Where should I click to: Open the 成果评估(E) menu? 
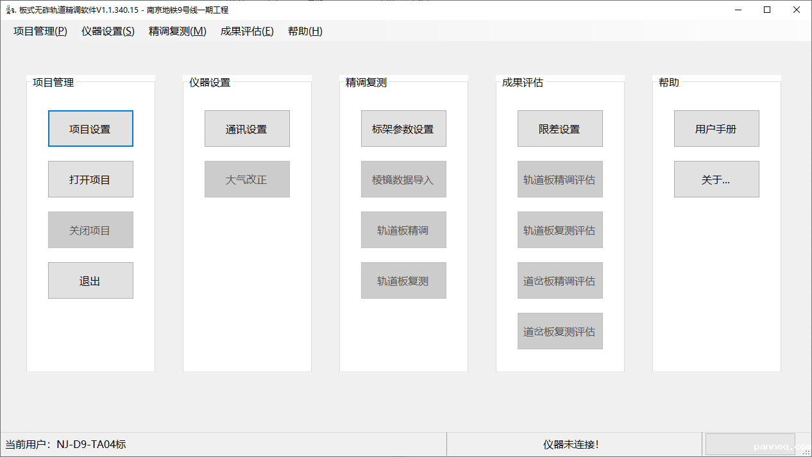click(247, 31)
